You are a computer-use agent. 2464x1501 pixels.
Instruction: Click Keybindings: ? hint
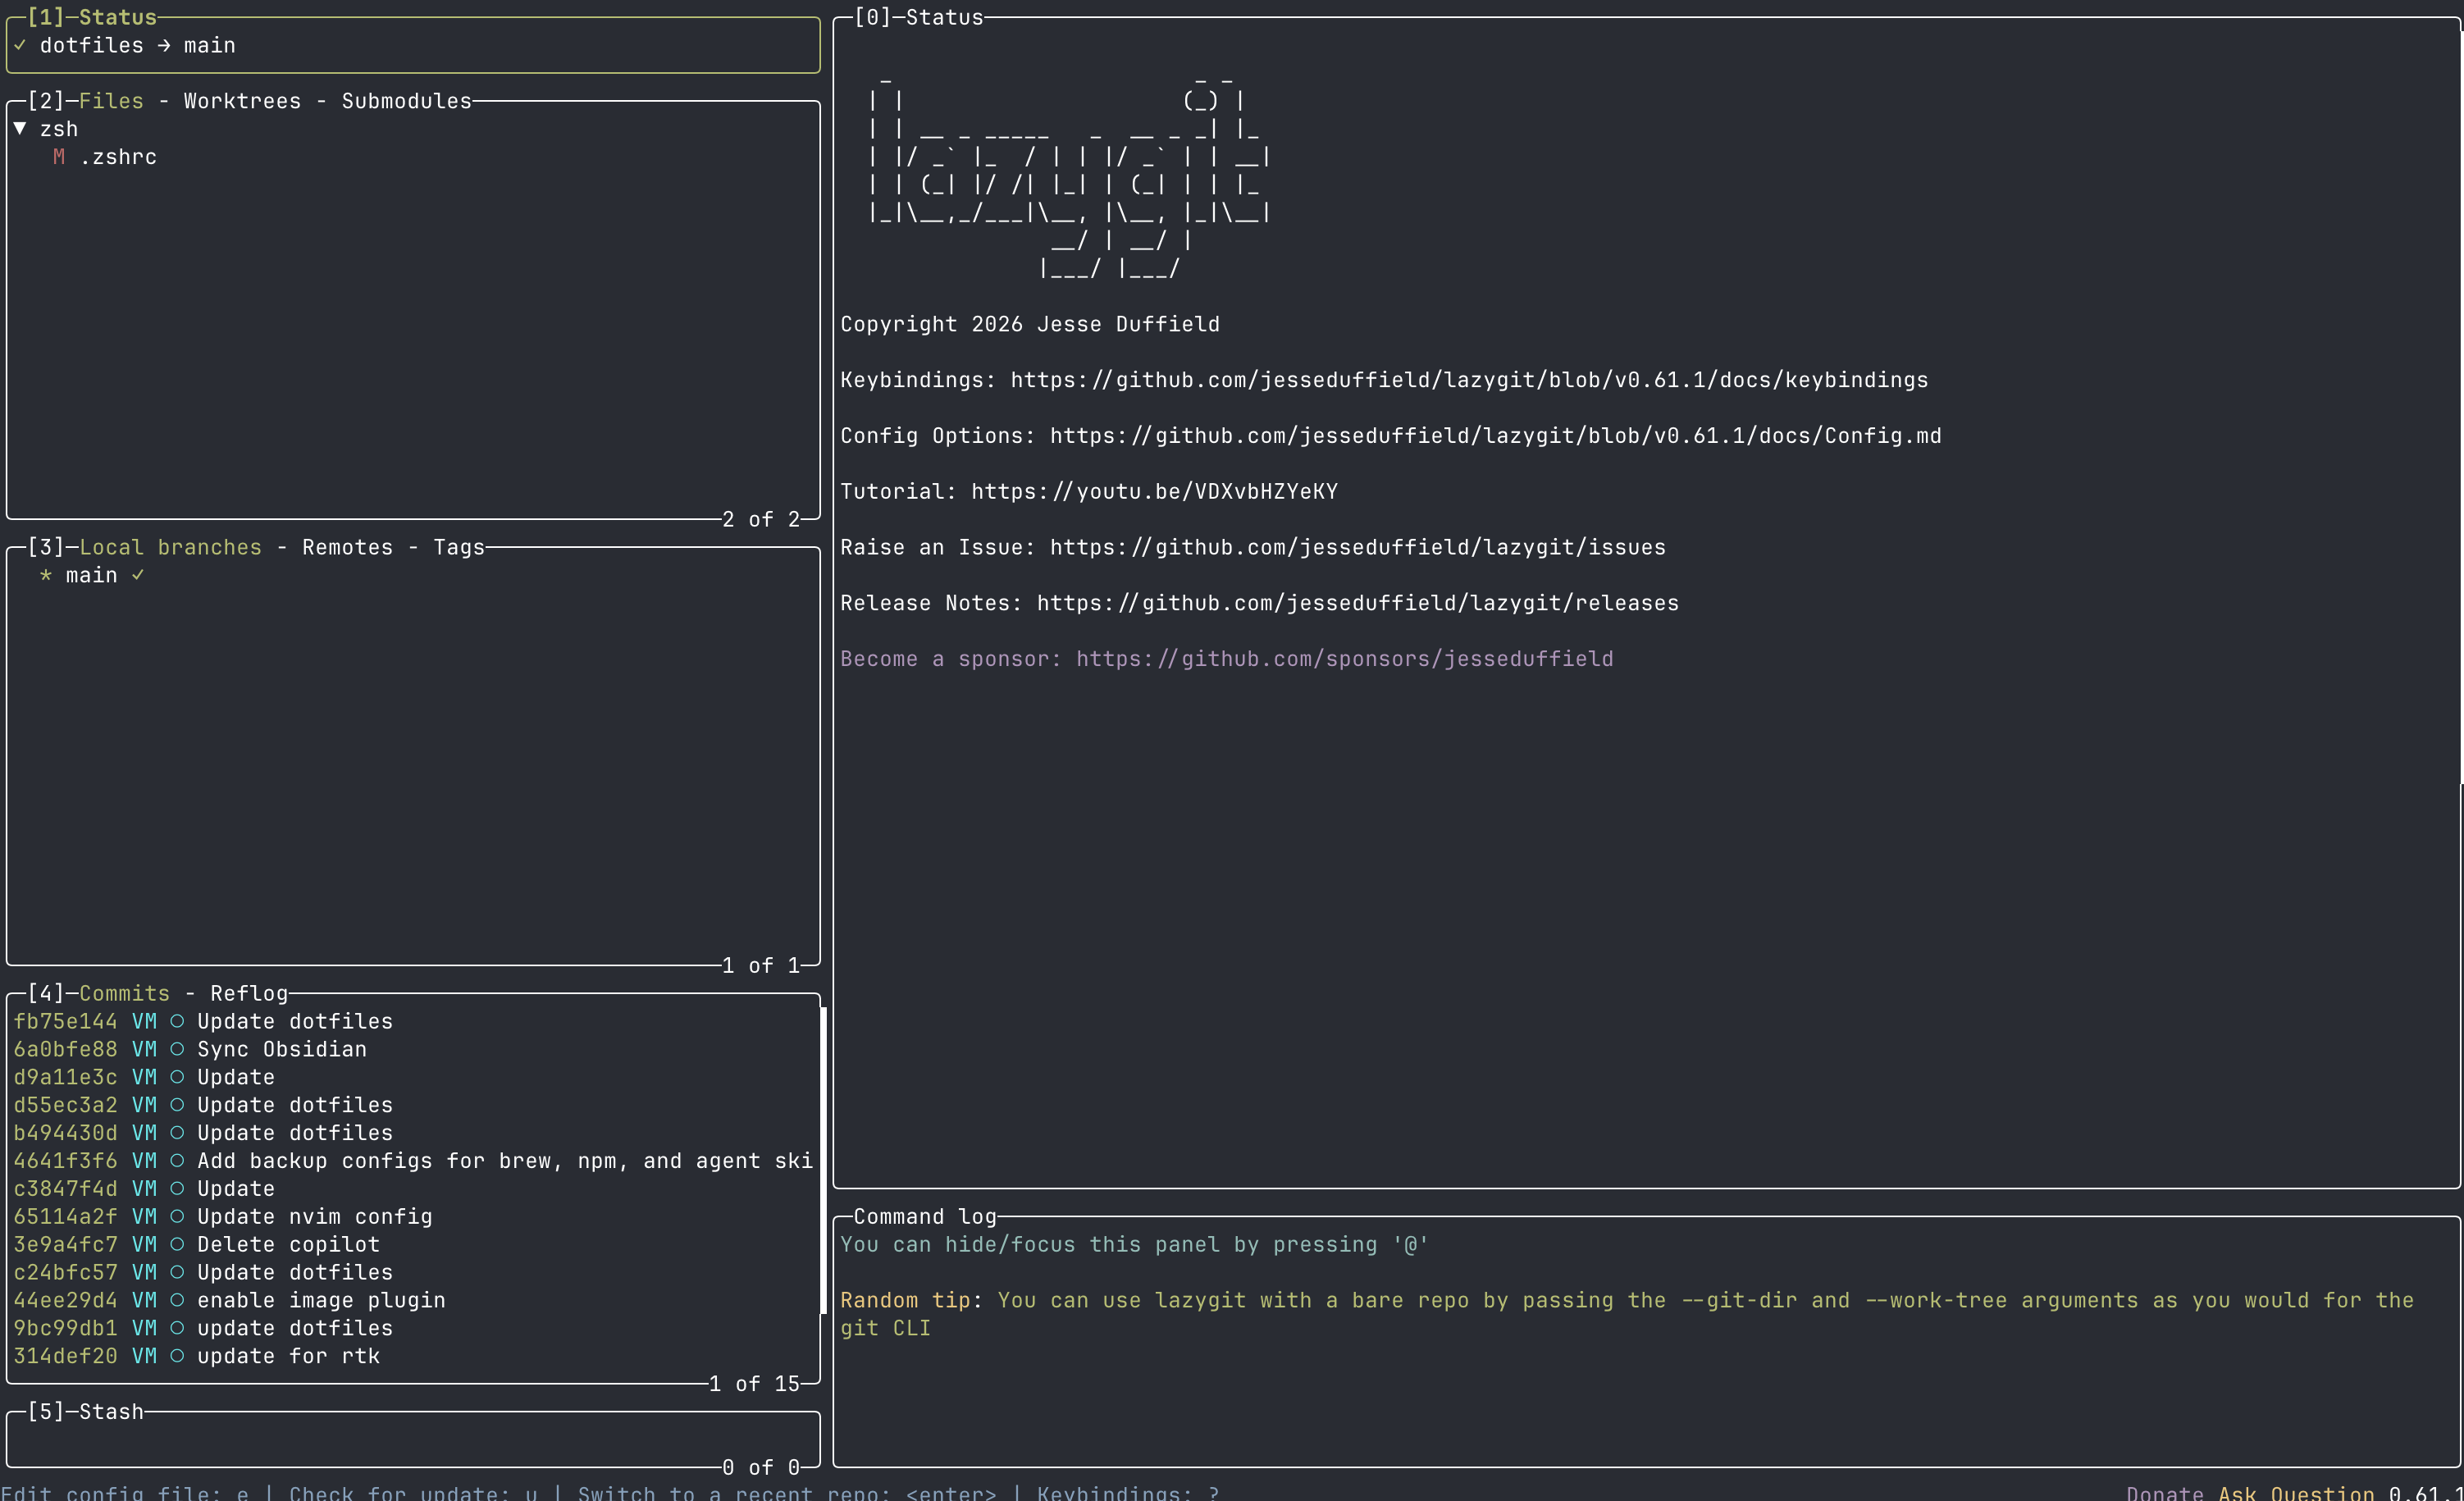click(x=1128, y=1492)
